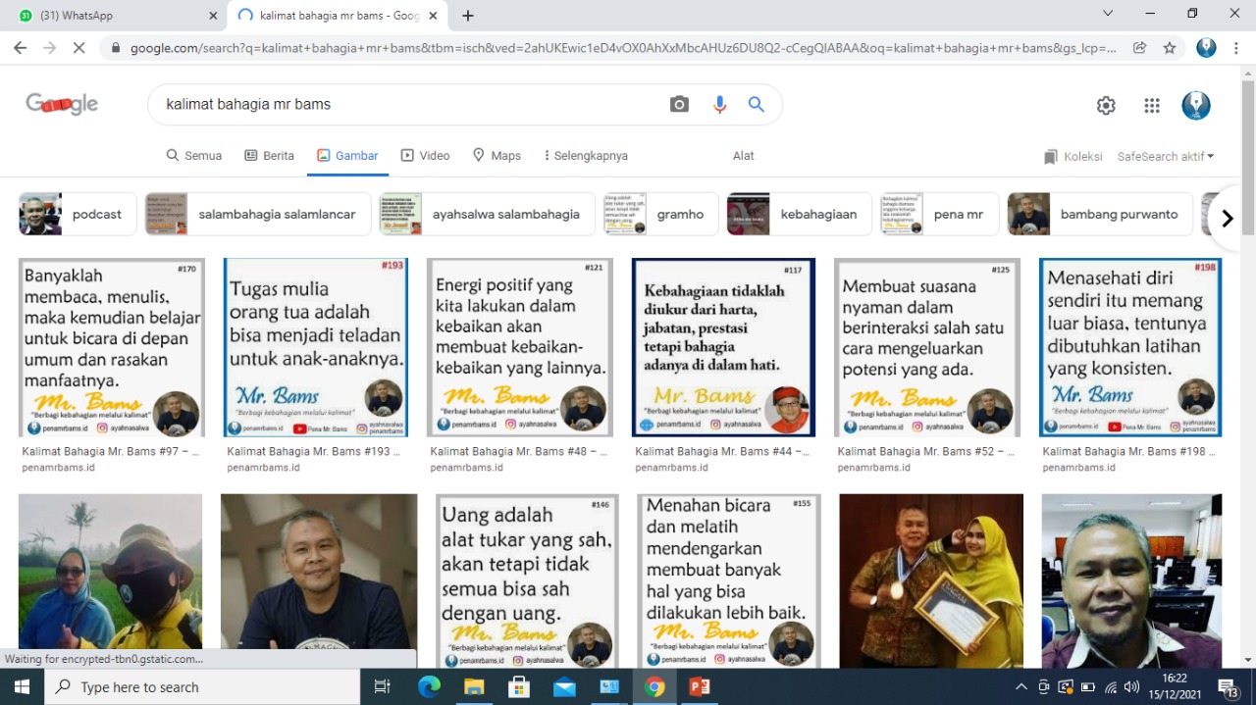1256x705 pixels.
Task: Open SafeSearch aktif dropdown
Action: click(1166, 156)
